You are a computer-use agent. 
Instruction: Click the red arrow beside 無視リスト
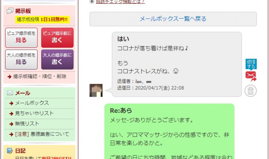point(11,124)
